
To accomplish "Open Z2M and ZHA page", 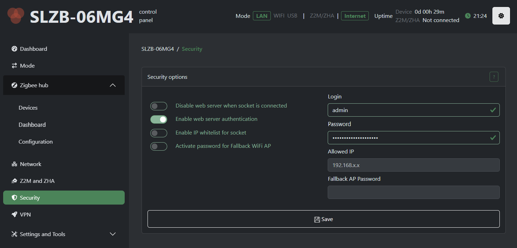I will tap(37, 181).
